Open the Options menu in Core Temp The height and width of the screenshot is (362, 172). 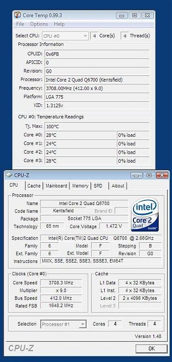pos(39,24)
